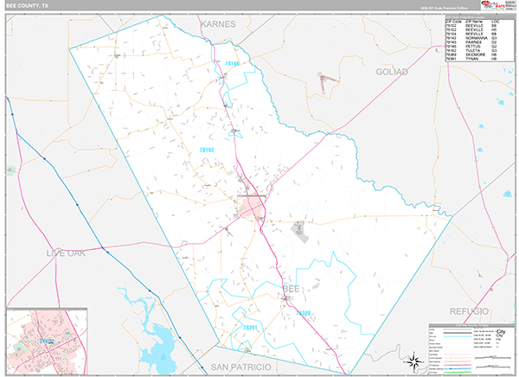
Task: Click ZIP code label 78145 on the map
Action: (232, 63)
